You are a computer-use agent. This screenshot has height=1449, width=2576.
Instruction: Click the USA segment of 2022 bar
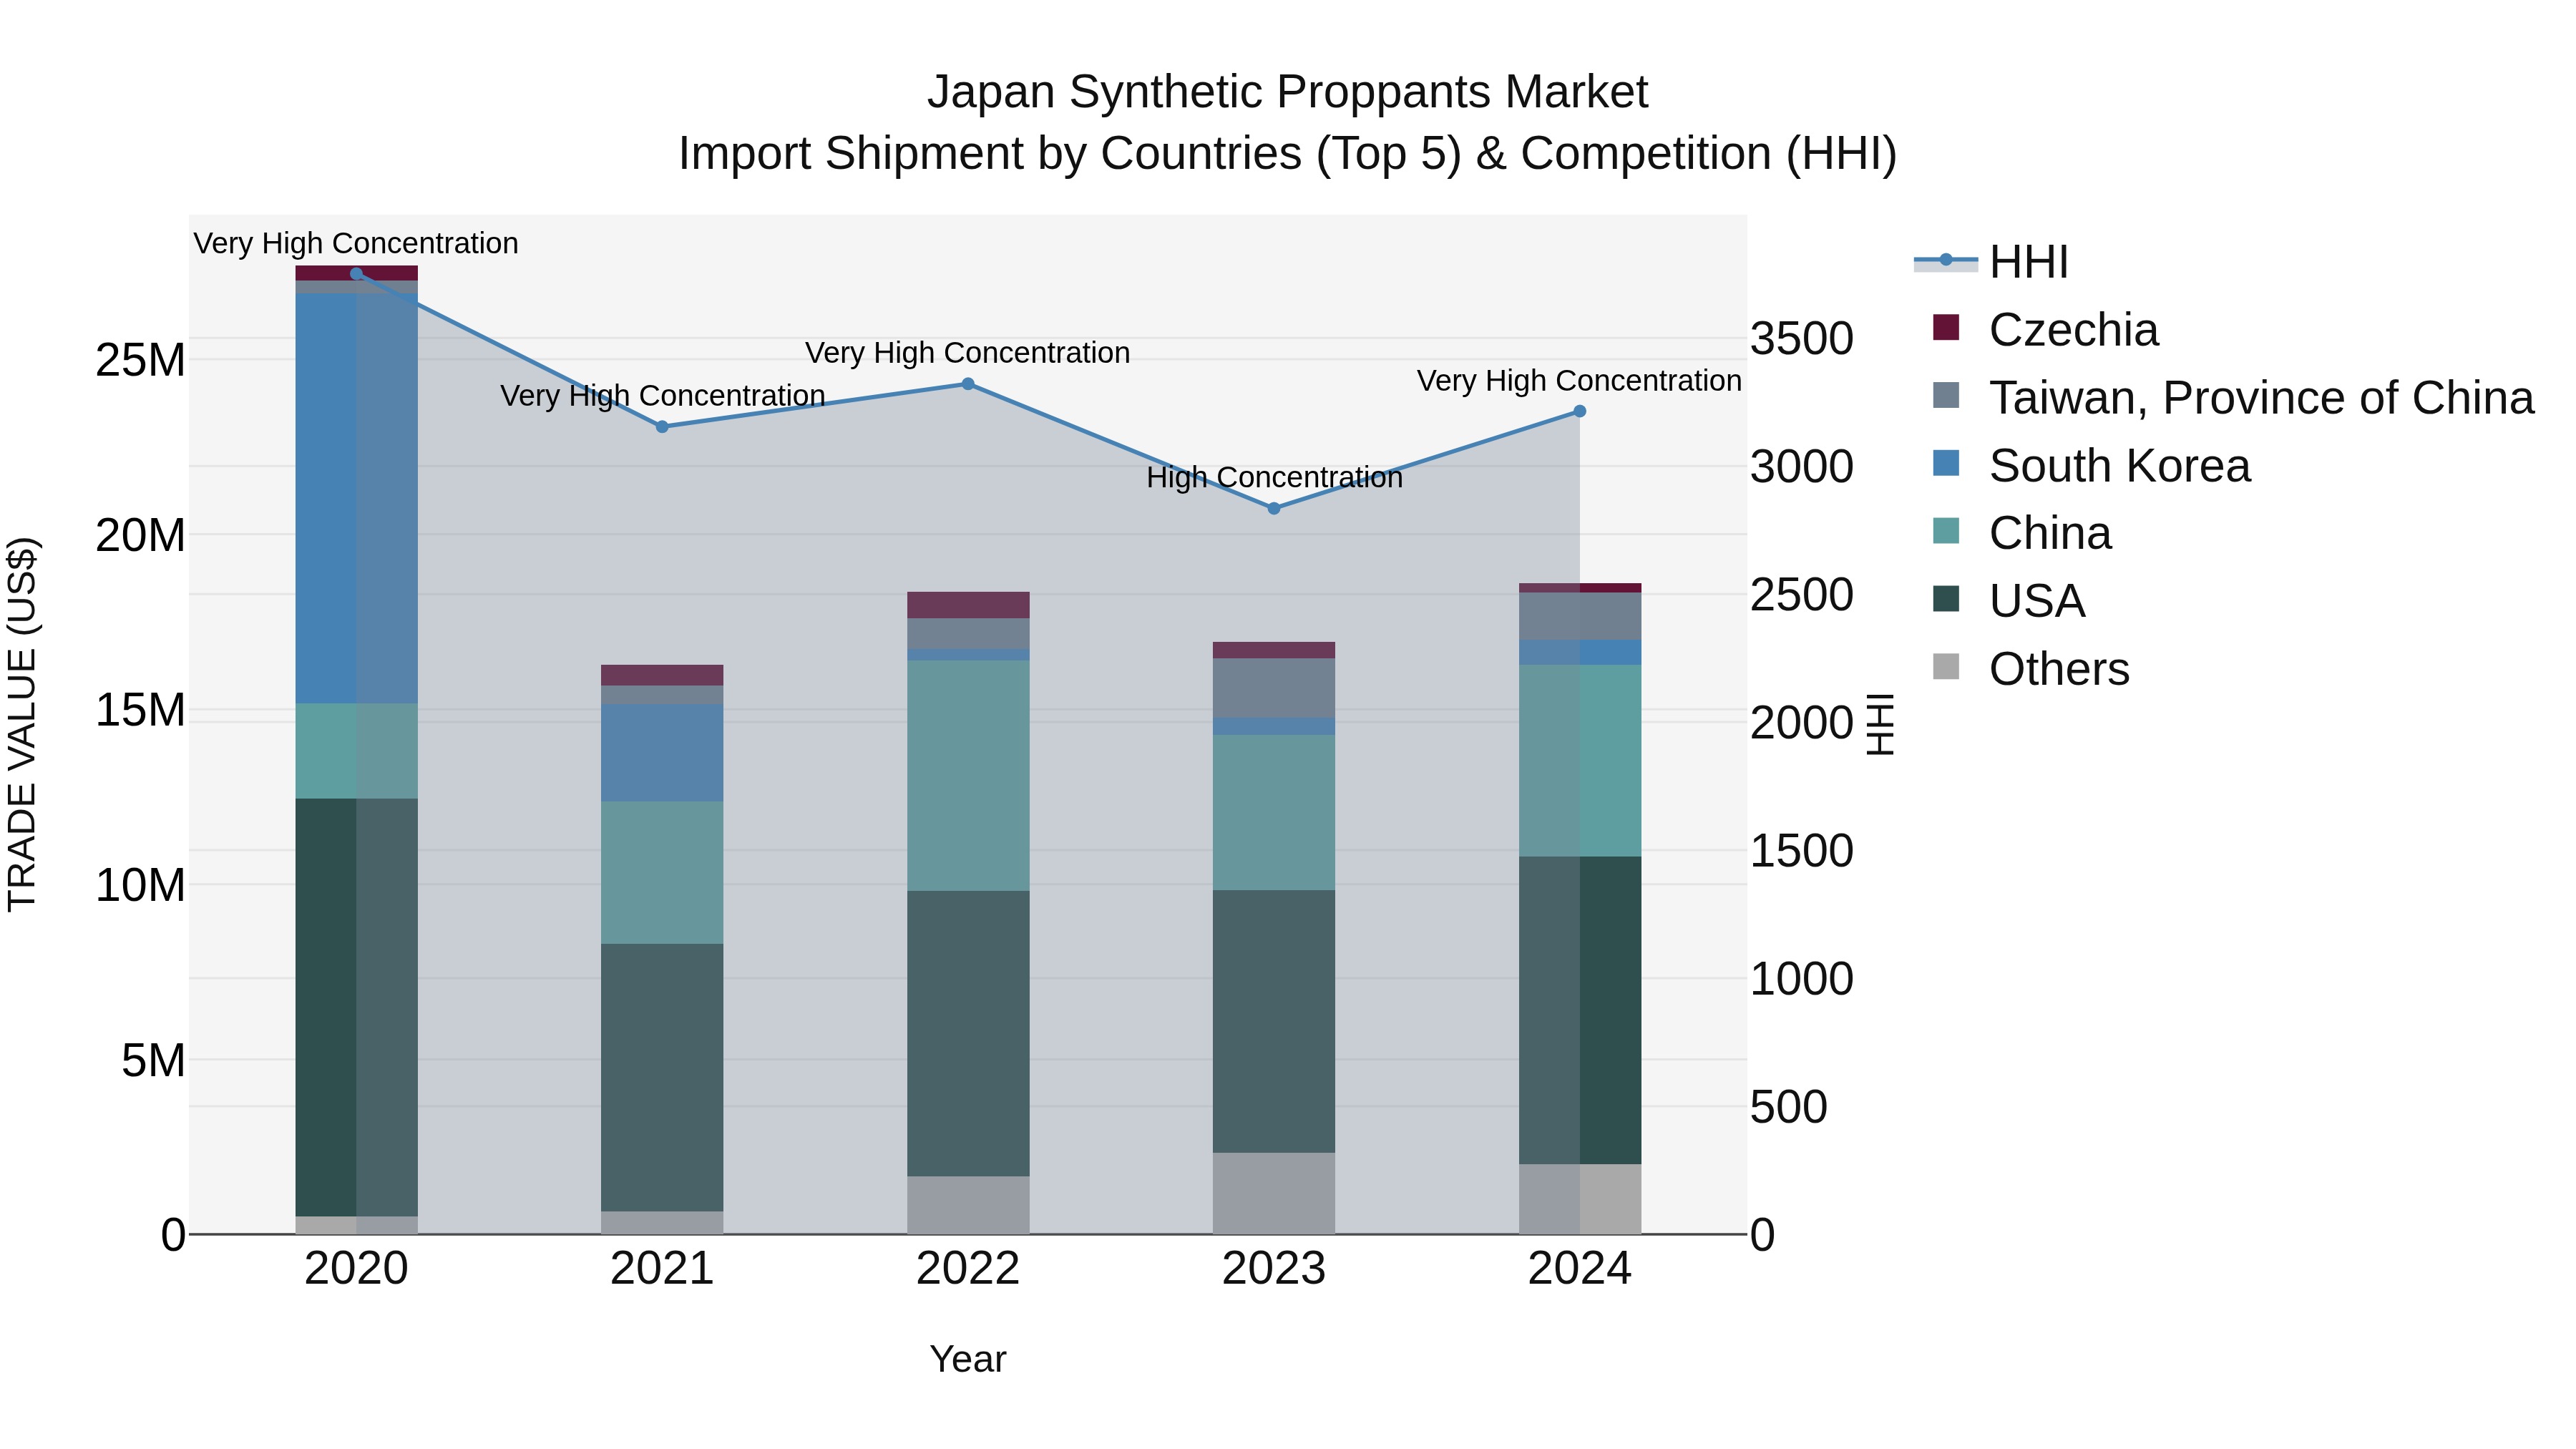[968, 1034]
